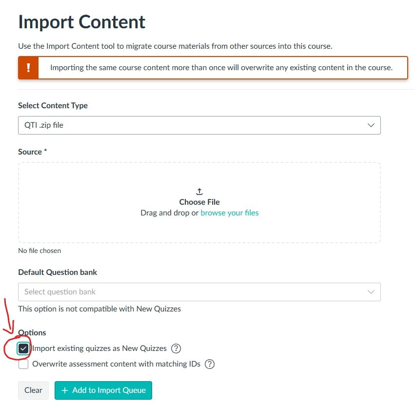415x407 pixels.
Task: Click the upload arrow icon above Choose File
Action: tap(199, 192)
